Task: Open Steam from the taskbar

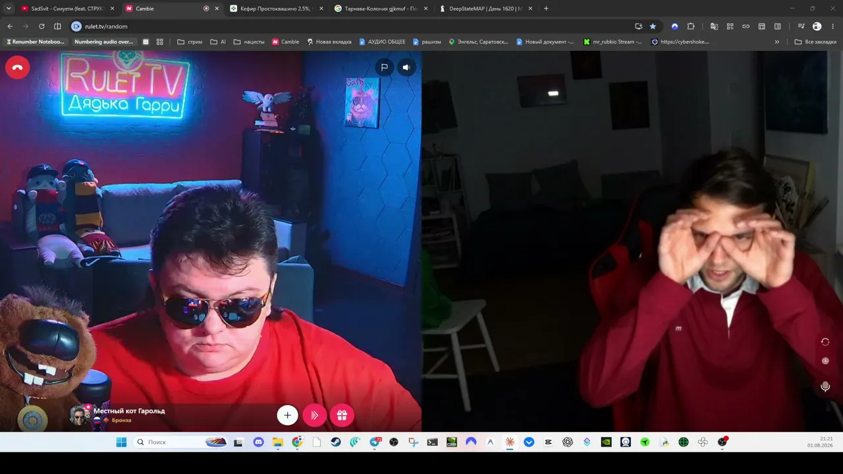Action: pos(336,442)
